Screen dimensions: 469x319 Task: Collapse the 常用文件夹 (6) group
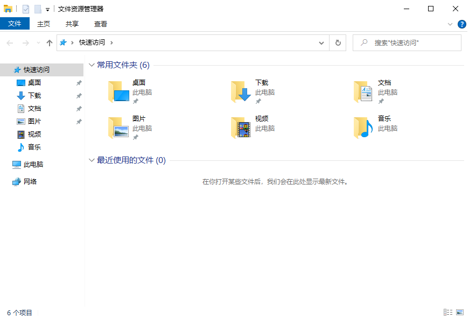(x=92, y=65)
